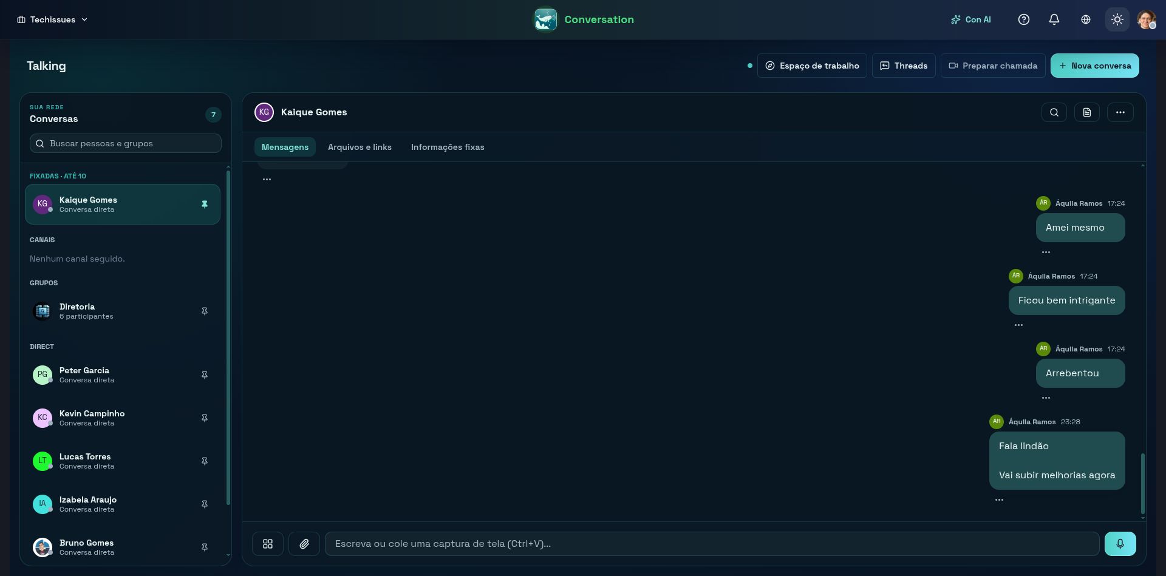1166x576 pixels.
Task: Click the messages pane scrollbar
Action: 1142,483
